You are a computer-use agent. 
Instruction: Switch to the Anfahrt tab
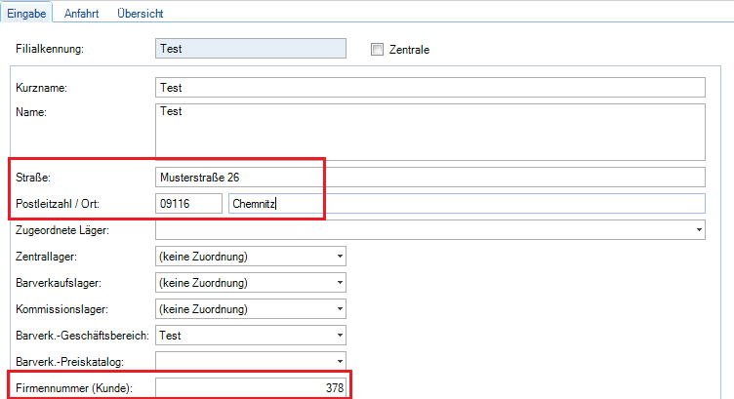coord(80,14)
